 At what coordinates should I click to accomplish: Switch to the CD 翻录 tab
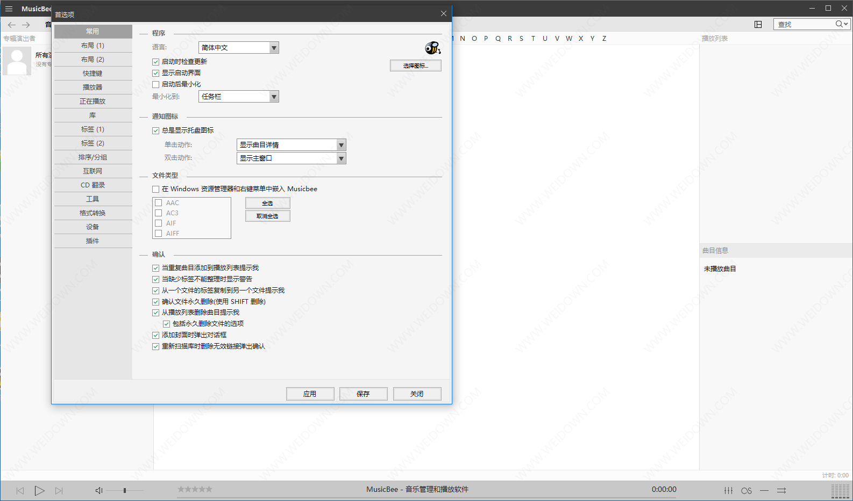coord(93,185)
